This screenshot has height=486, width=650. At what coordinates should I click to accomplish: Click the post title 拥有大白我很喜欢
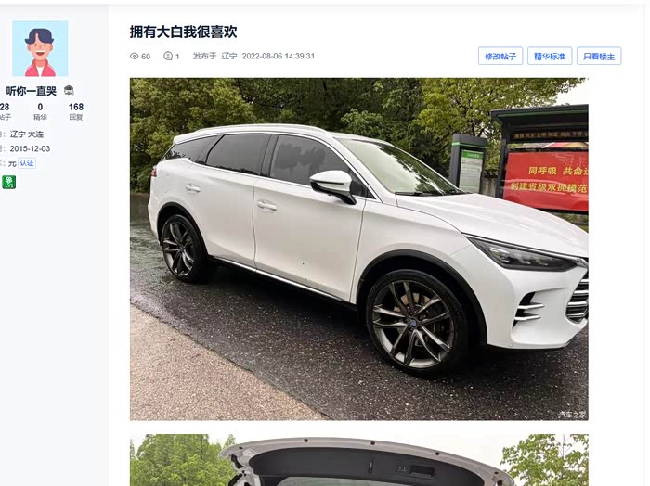click(x=183, y=32)
